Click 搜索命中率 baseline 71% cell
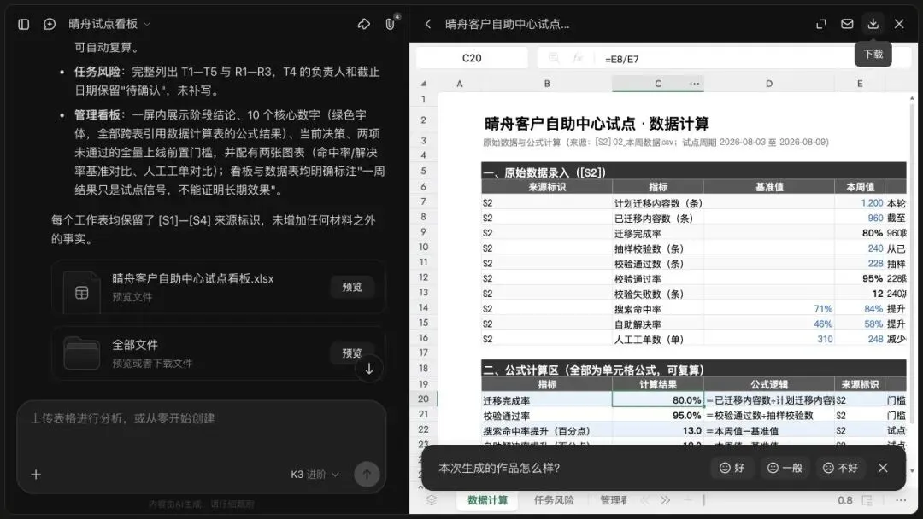The height and width of the screenshot is (519, 923). (x=769, y=308)
